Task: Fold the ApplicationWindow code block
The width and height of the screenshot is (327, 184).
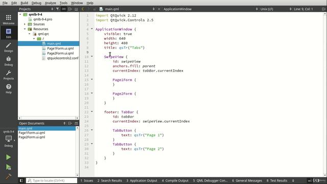Action: (92, 29)
